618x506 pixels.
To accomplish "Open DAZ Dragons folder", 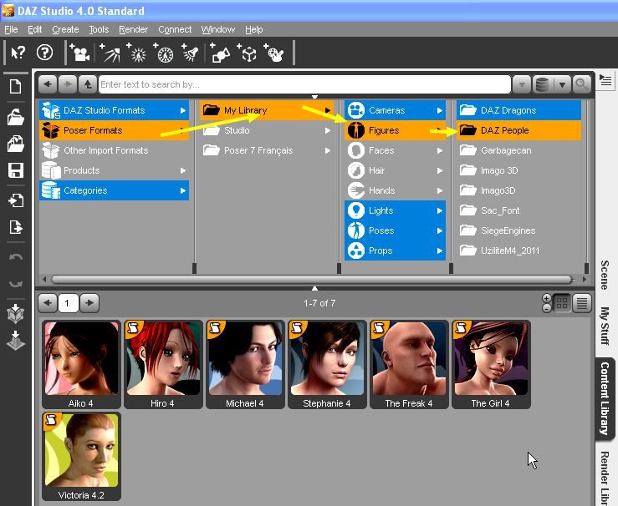I will tap(518, 110).
